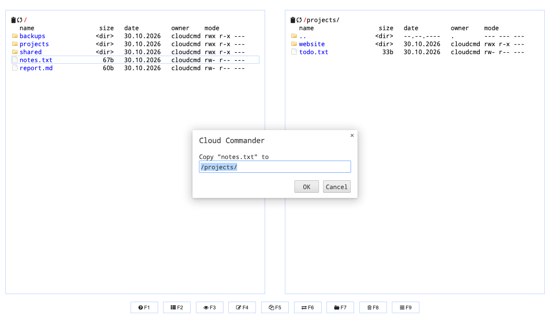The width and height of the screenshot is (550, 328).
Task: Open the projects folder link in left panel
Action: 34,44
